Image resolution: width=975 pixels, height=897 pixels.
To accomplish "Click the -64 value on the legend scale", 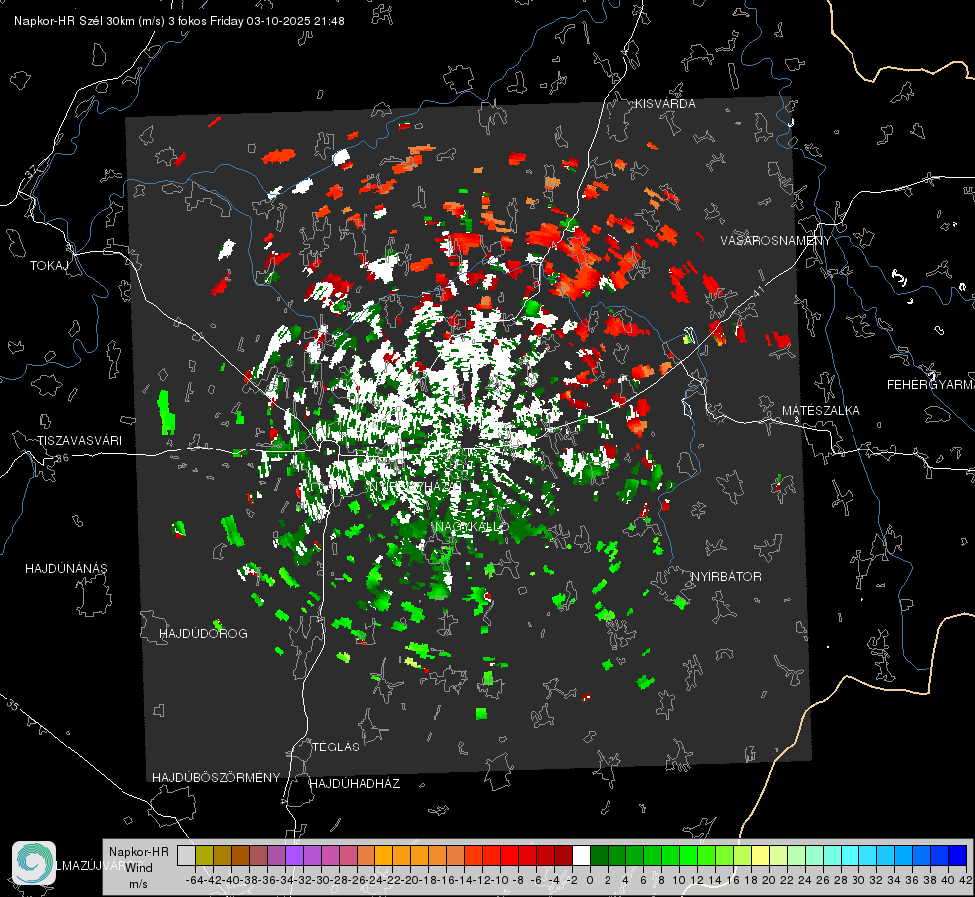I will (x=195, y=880).
